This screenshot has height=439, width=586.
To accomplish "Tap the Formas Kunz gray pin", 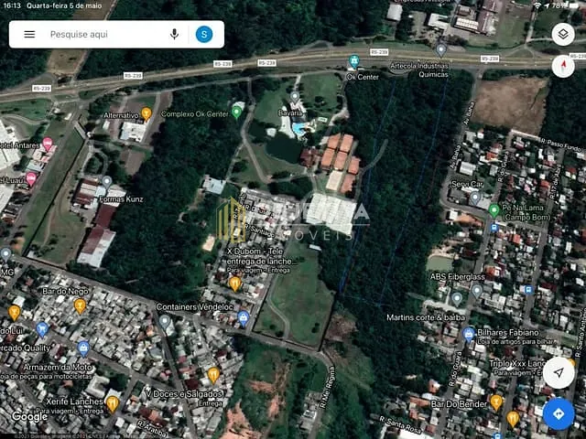I will tap(107, 182).
